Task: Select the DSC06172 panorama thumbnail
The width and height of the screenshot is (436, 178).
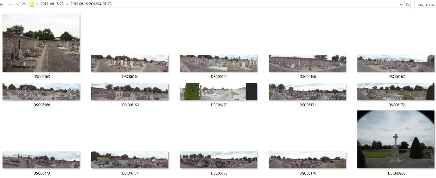Action: click(x=396, y=92)
